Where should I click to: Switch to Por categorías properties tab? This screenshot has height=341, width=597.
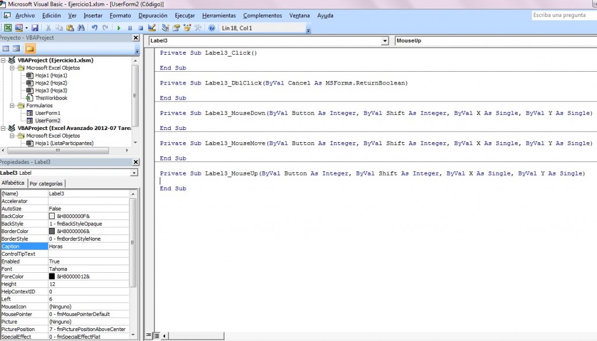click(x=46, y=184)
